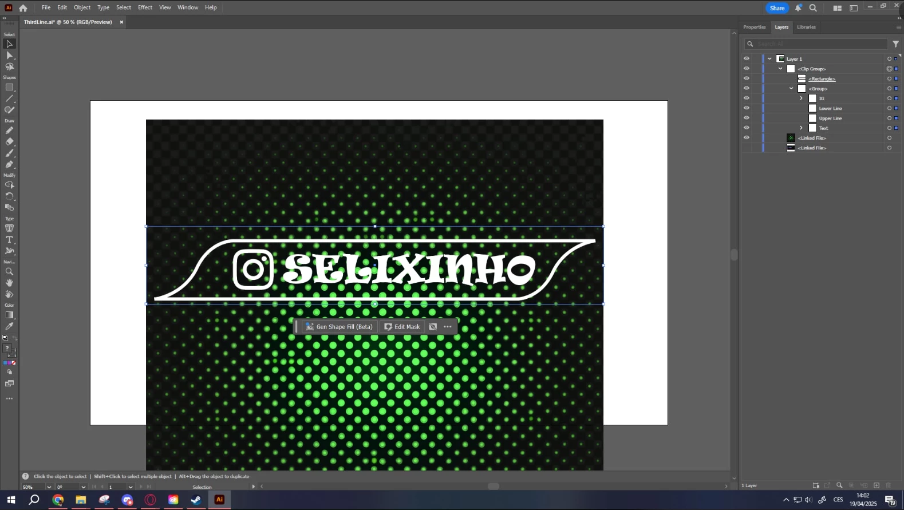The height and width of the screenshot is (510, 904).
Task: Select the Pen tool
Action: (x=9, y=164)
